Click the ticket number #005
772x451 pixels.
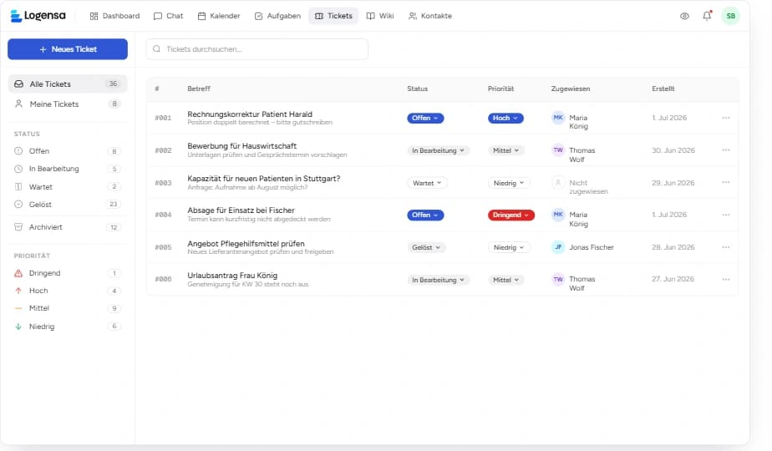163,247
